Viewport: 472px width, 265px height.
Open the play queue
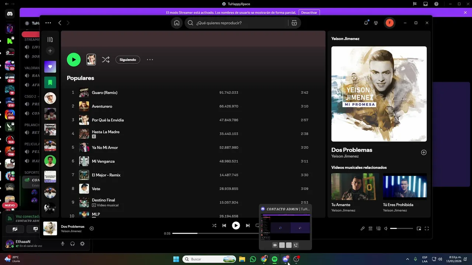371,229
